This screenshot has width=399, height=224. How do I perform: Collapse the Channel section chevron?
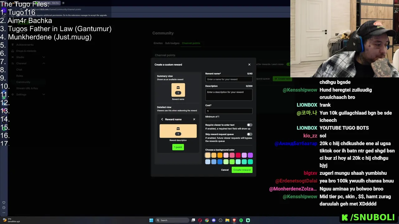(x=44, y=63)
